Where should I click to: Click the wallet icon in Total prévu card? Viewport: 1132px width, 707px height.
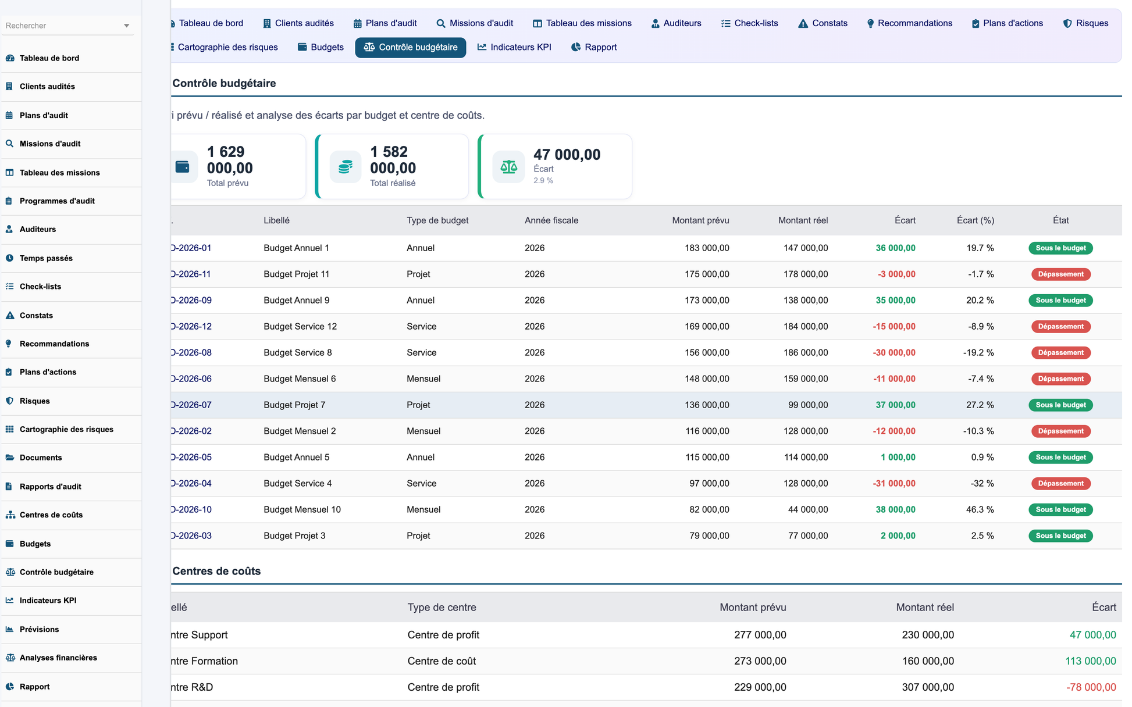click(182, 167)
